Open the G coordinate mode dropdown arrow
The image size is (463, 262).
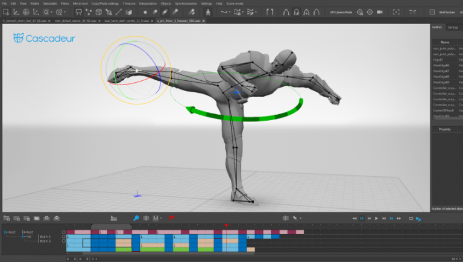pos(51,12)
